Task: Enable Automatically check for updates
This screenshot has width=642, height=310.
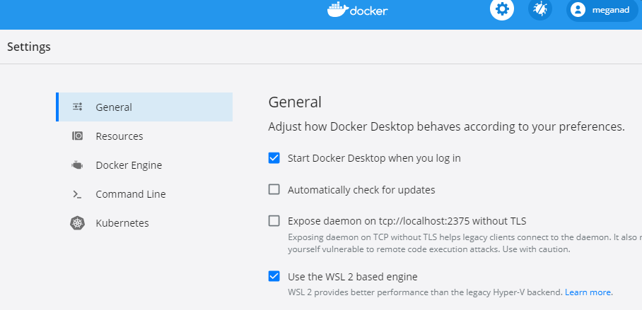Action: click(274, 189)
